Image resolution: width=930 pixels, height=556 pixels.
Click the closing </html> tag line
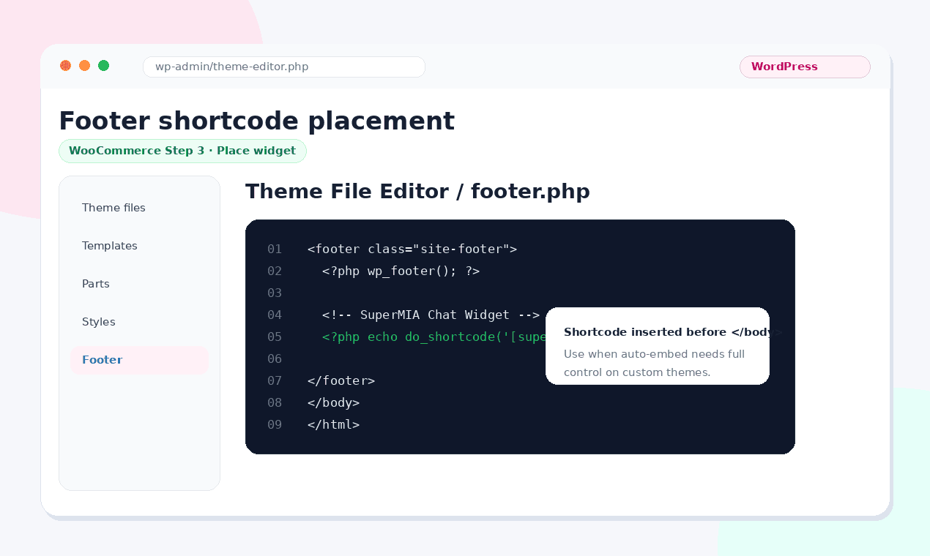pyautogui.click(x=333, y=424)
